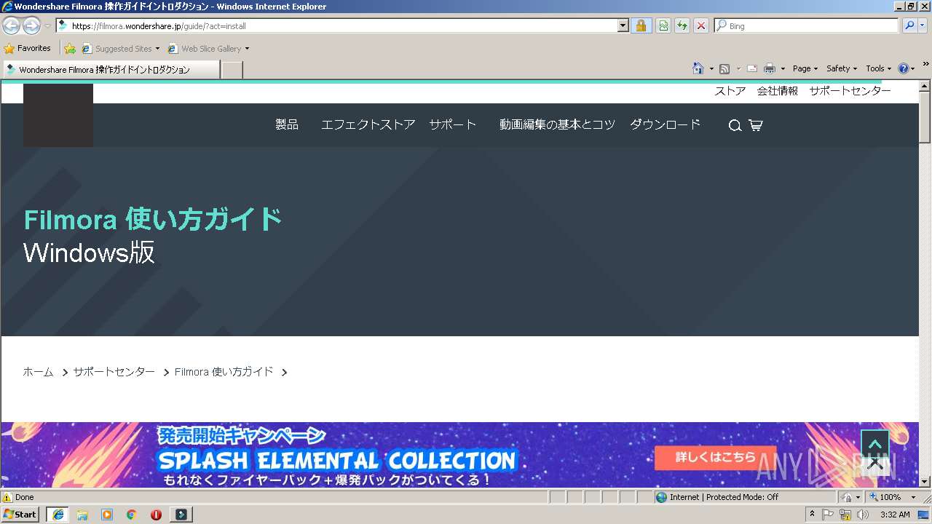932x524 pixels.
Task: Click the Help question mark icon
Action: click(903, 68)
